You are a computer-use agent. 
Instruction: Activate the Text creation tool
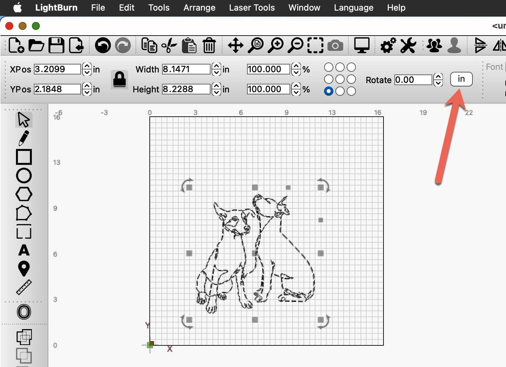coord(24,251)
